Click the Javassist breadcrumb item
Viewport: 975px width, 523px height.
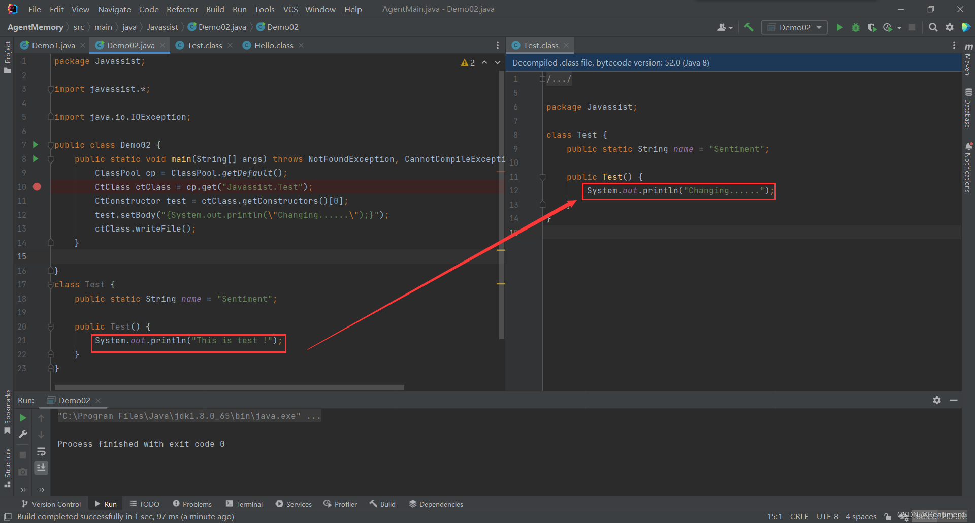[162, 27]
